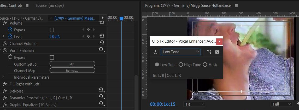
Task: Switch to Effect Controls tab
Action: pos(11,5)
